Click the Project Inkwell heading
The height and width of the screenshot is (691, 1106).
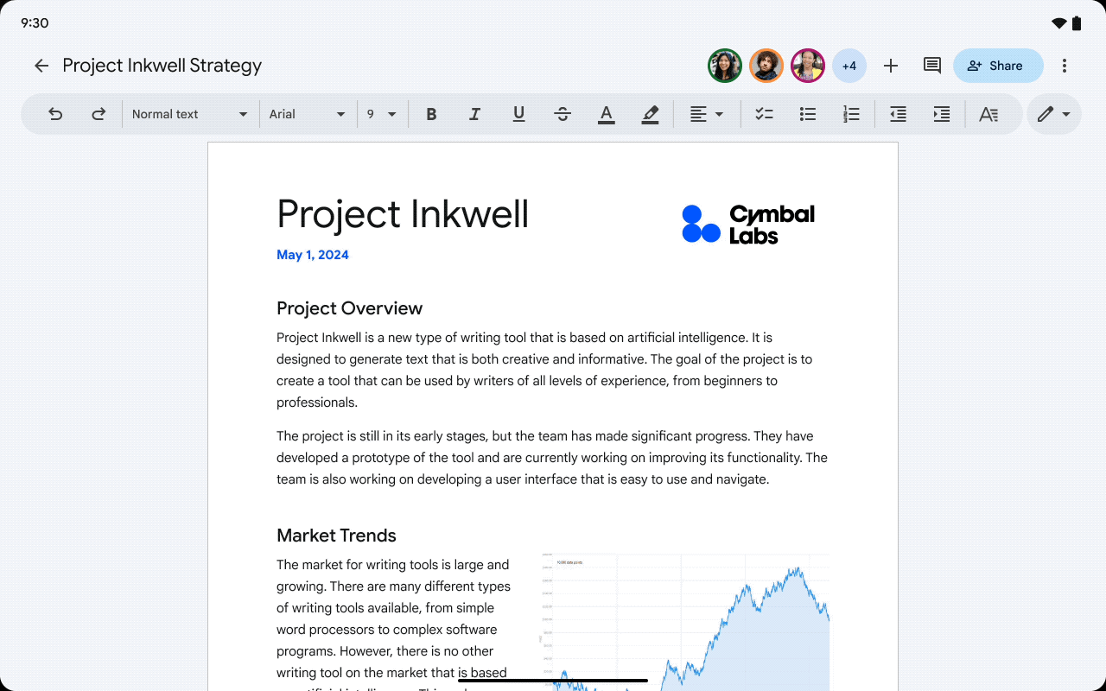point(403,214)
